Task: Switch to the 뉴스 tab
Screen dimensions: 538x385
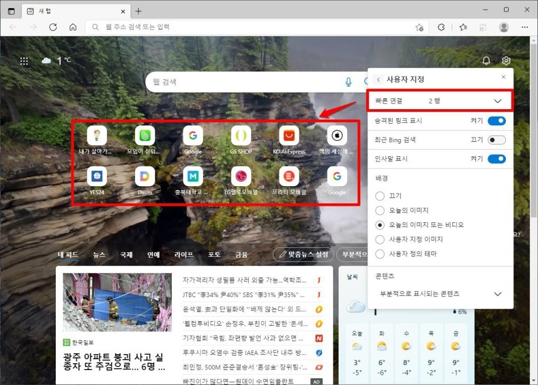Action: click(99, 255)
